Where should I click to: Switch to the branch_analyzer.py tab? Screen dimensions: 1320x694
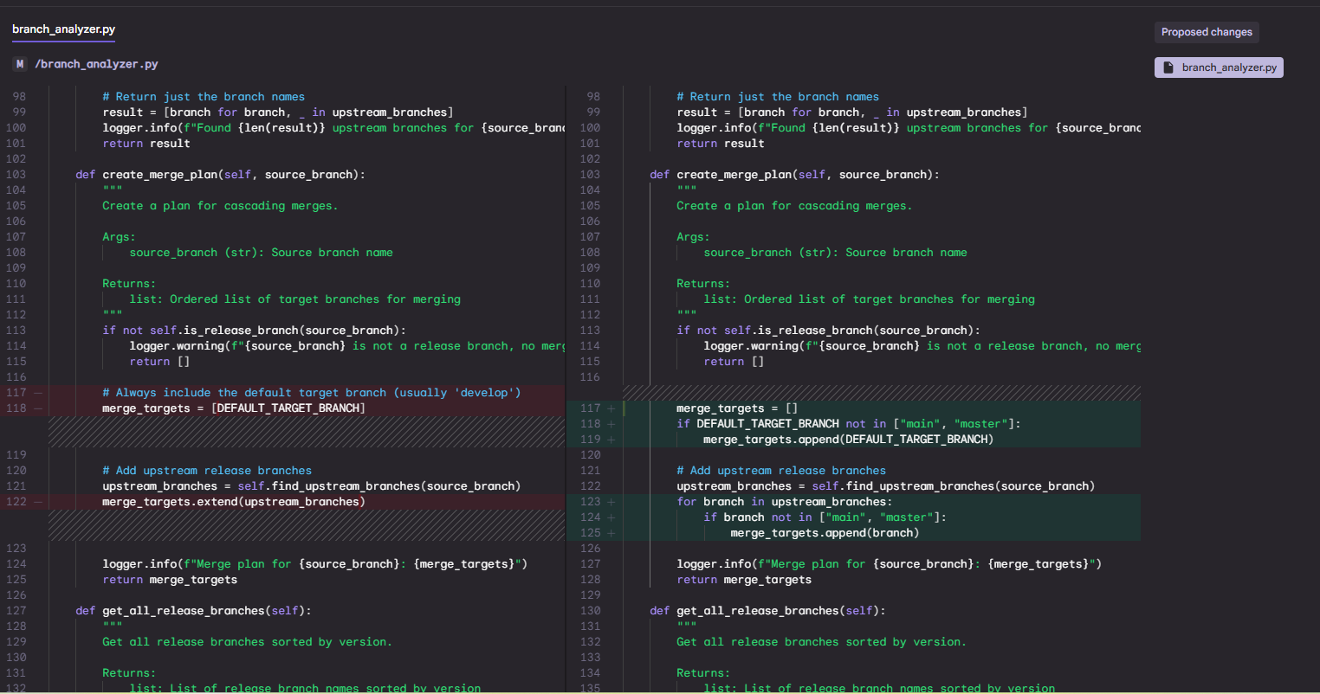(x=63, y=29)
